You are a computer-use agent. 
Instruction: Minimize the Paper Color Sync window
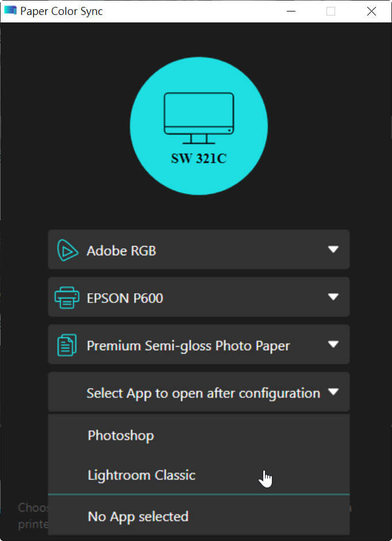pyautogui.click(x=291, y=11)
